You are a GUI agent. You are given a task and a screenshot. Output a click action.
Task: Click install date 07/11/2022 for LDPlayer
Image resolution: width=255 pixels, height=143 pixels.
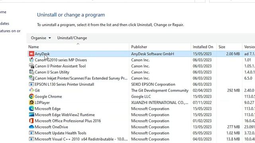202,102
